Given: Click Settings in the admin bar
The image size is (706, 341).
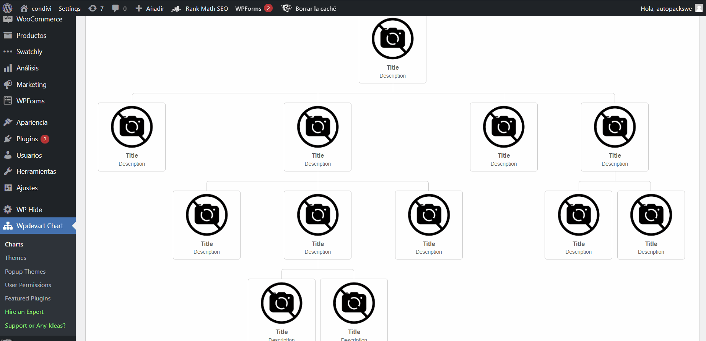Looking at the screenshot, I should (69, 8).
